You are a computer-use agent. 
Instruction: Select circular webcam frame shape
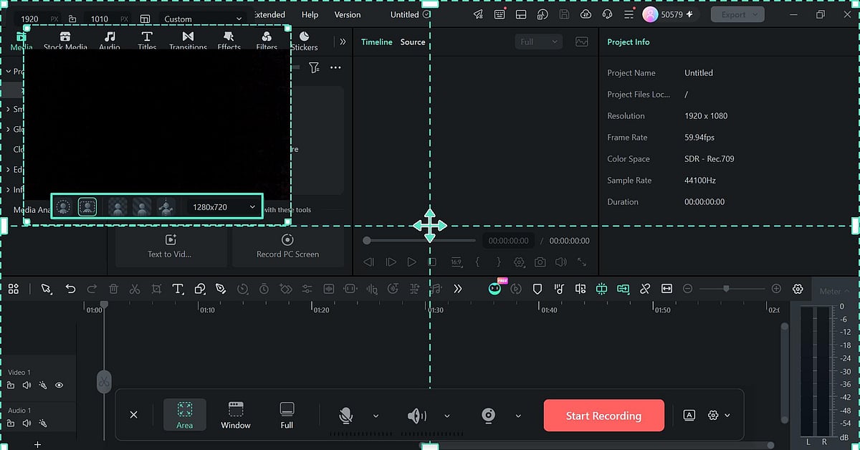63,207
